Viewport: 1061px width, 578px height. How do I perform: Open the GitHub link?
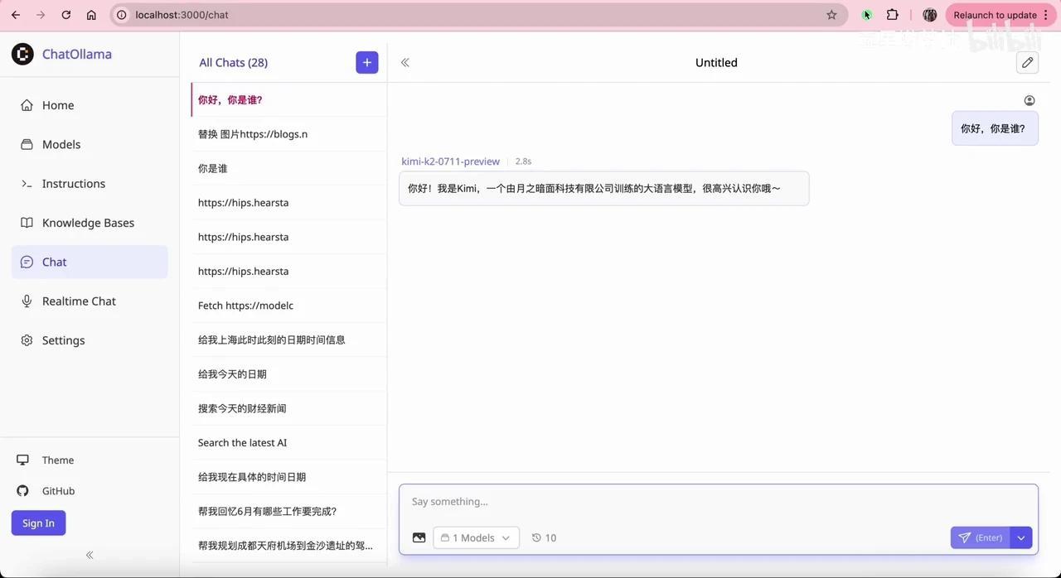click(x=58, y=491)
